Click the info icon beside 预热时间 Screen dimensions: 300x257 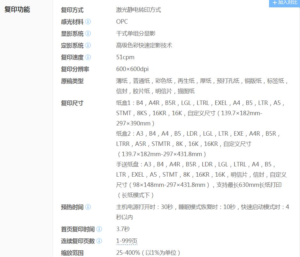[x=88, y=207]
